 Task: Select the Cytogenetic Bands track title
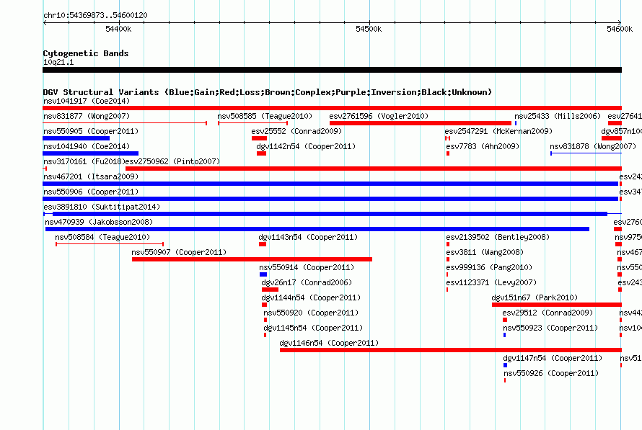(86, 53)
